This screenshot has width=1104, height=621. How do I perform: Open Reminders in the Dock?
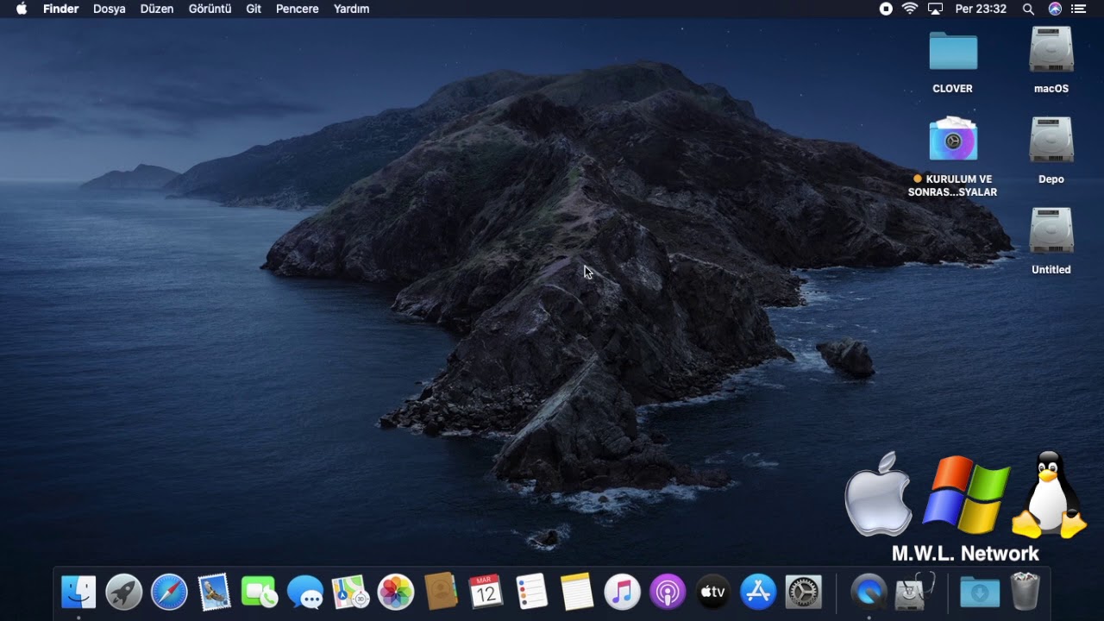click(x=531, y=593)
